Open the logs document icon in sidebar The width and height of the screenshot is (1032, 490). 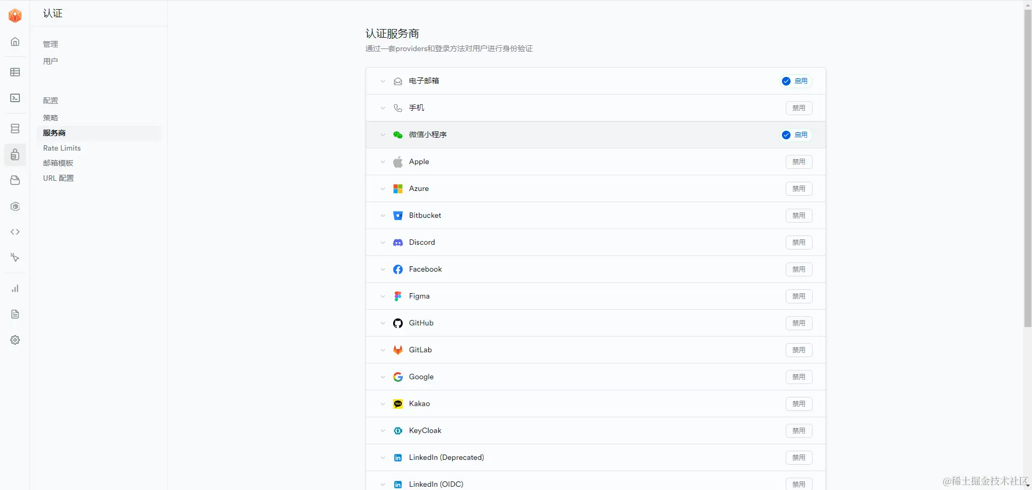click(x=15, y=314)
